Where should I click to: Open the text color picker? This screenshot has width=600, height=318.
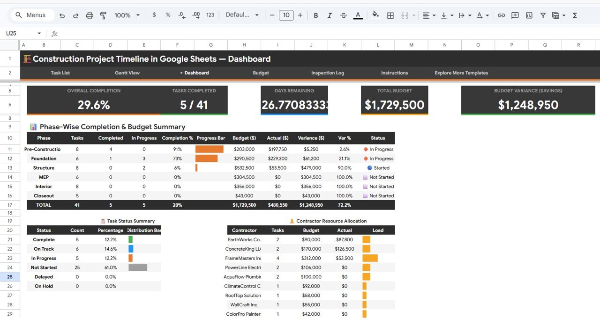[x=358, y=15]
